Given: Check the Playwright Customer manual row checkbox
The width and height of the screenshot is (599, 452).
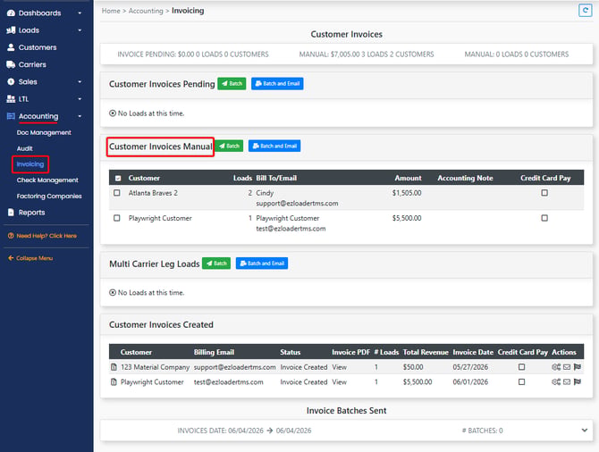Looking at the screenshot, I should [117, 218].
